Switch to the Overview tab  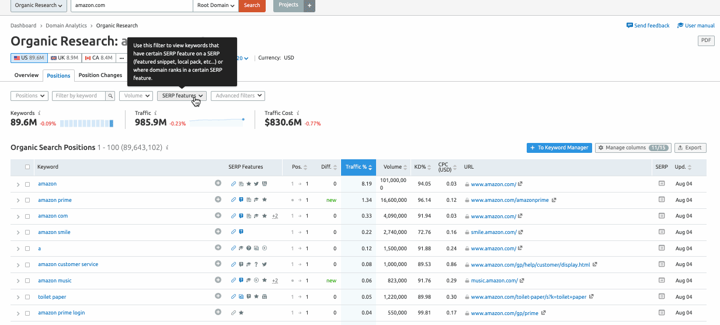click(27, 75)
